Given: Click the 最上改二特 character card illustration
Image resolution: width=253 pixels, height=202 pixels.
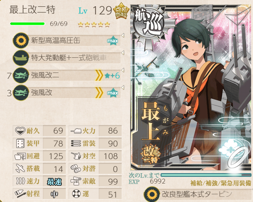Looking at the screenshot, I should (x=192, y=87).
